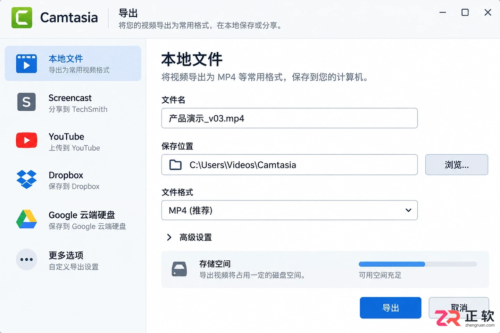Click the dropdown arrow of file format
Screen dimensions: 500x333
[408, 210]
